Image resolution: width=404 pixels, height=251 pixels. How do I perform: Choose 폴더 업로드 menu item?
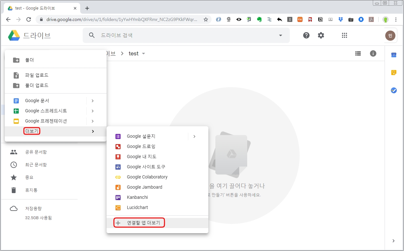pyautogui.click(x=56, y=86)
